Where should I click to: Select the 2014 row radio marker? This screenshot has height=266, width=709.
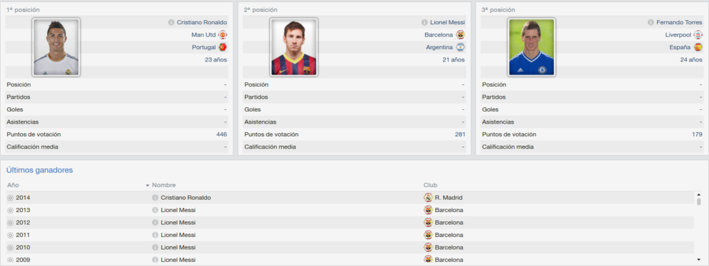tap(10, 198)
